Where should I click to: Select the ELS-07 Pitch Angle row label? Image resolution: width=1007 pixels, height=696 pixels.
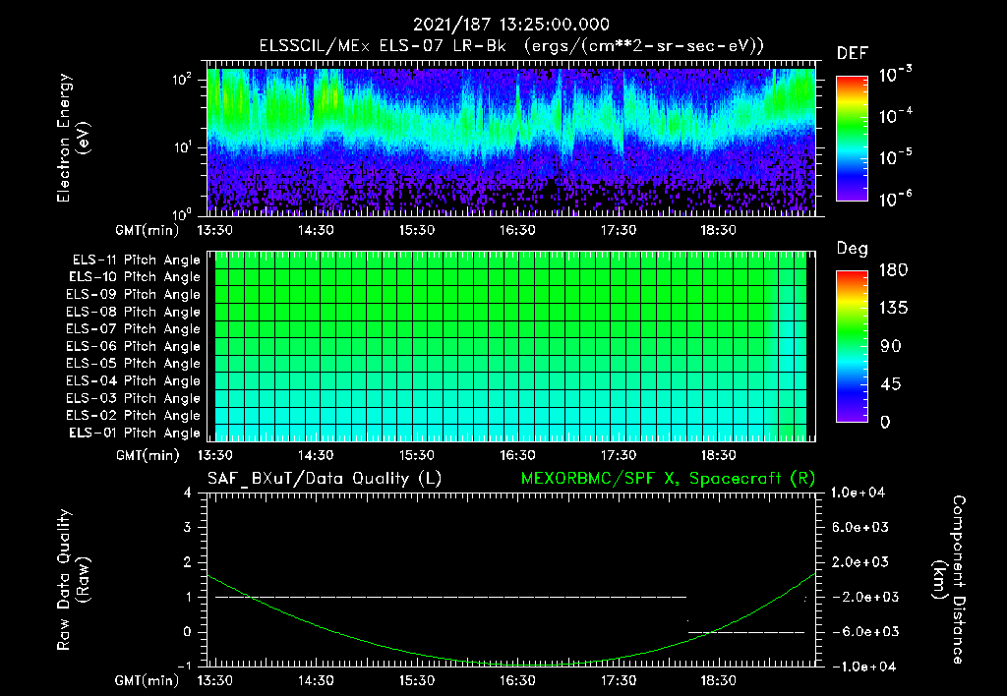[133, 328]
